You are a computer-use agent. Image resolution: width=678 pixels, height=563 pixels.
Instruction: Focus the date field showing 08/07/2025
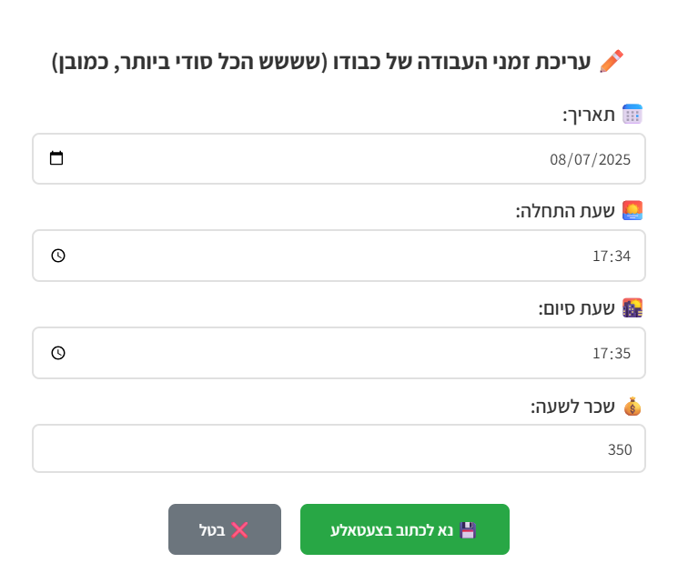point(339,159)
